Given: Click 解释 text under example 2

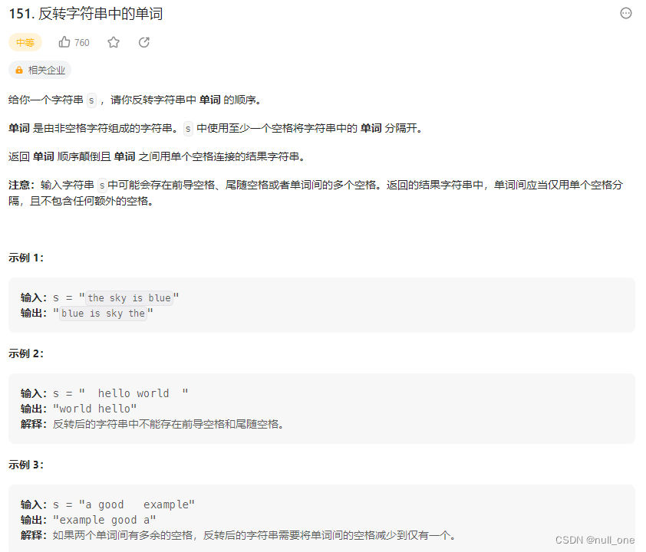Looking at the screenshot, I should click(x=153, y=424).
